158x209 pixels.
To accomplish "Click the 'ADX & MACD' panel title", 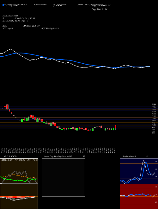I will tap(10, 156).
